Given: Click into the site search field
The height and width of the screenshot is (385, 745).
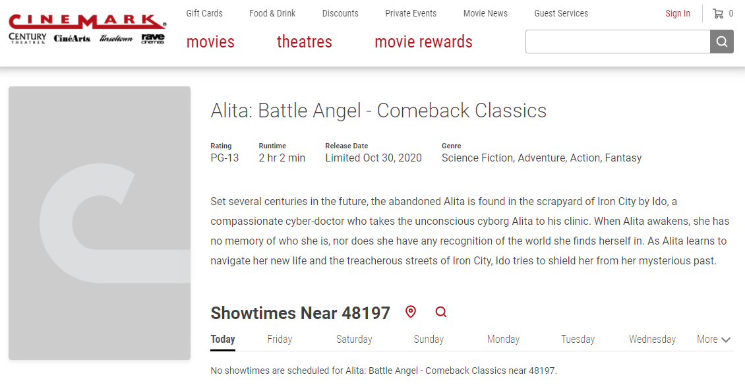Looking at the screenshot, I should pos(617,42).
